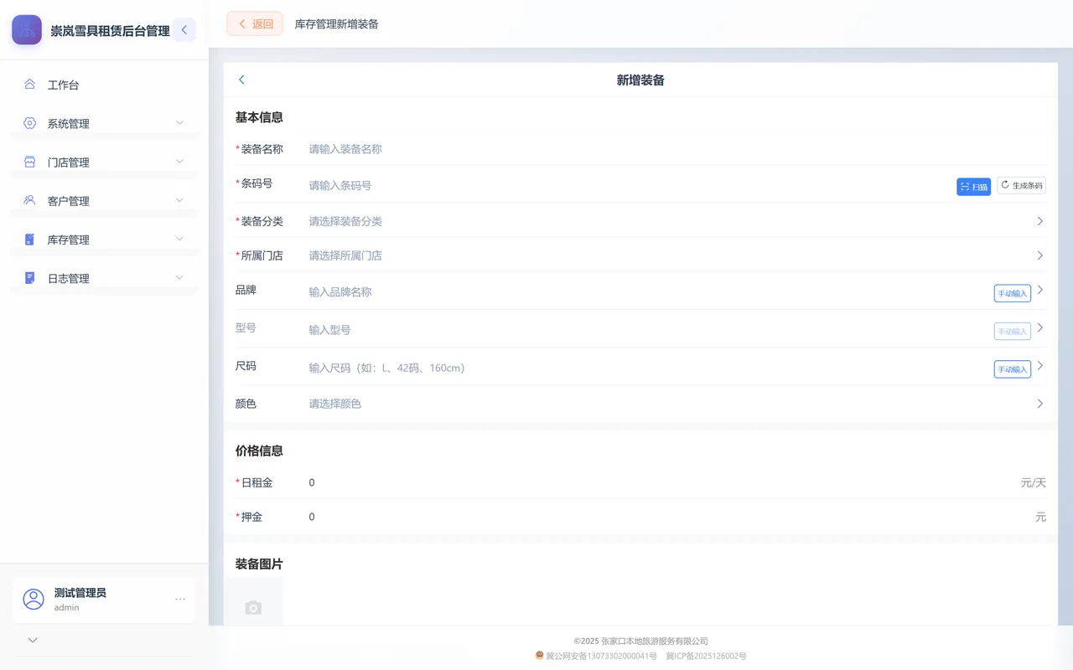
Task: Focus the 装备名称 input field
Action: [677, 149]
